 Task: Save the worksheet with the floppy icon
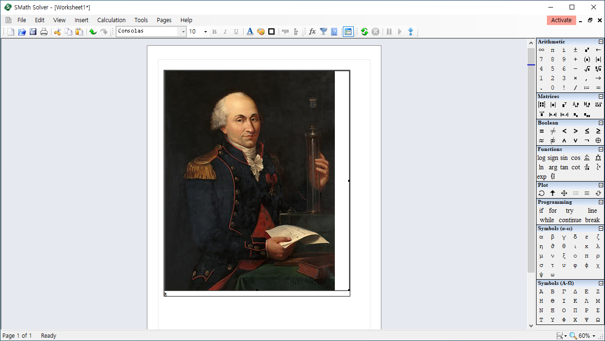pyautogui.click(x=33, y=32)
